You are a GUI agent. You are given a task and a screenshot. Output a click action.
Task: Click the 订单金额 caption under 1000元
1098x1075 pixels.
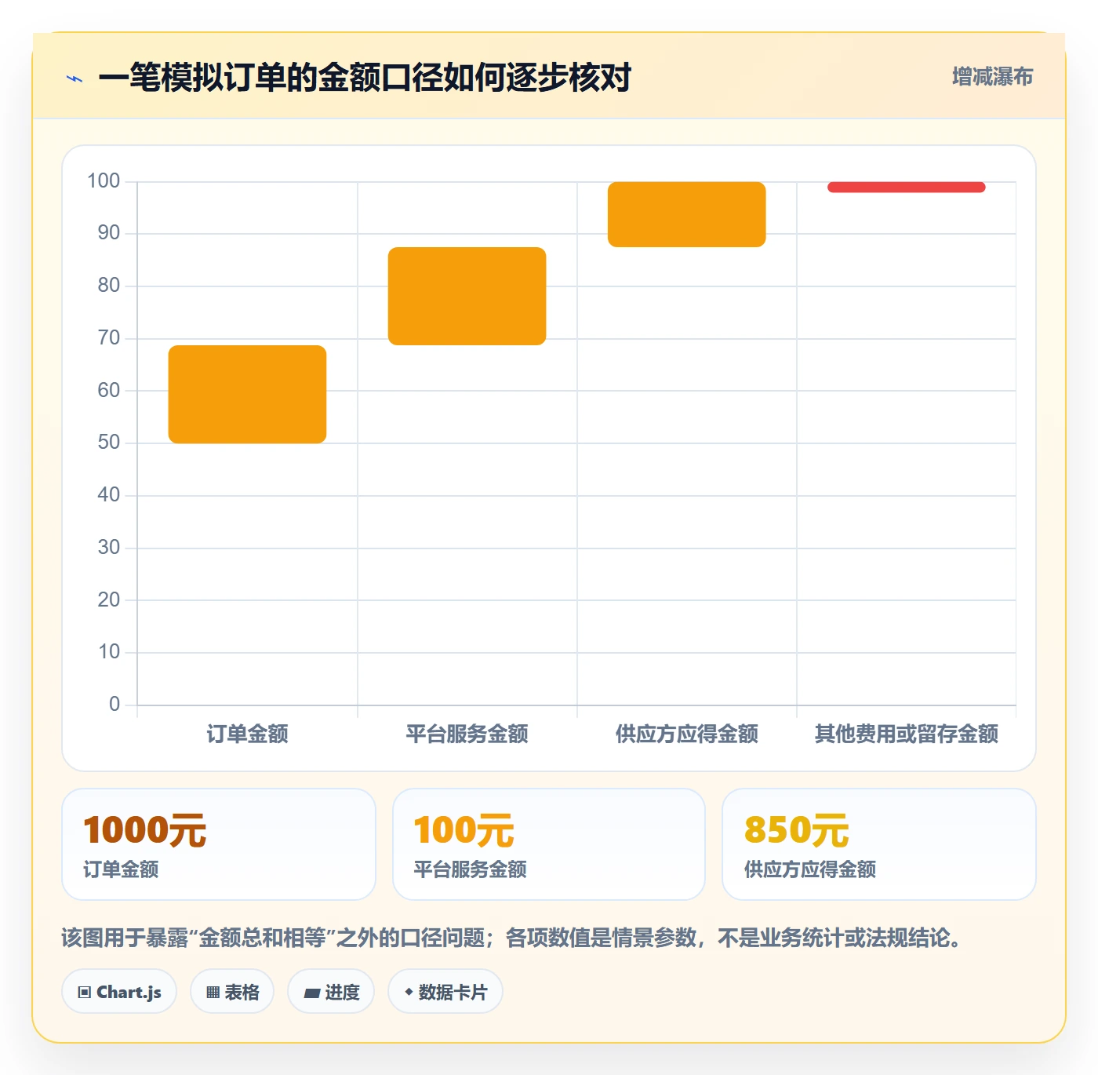pos(121,869)
